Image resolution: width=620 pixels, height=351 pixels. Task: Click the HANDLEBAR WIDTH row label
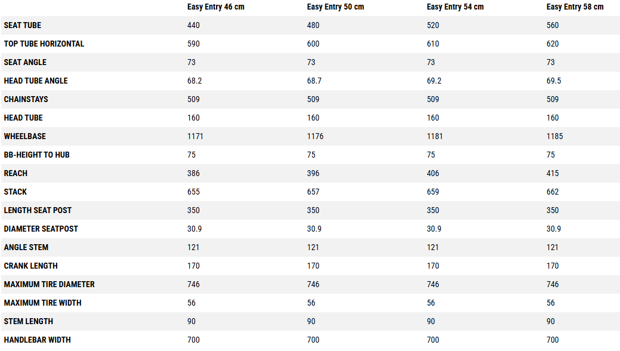(38, 340)
